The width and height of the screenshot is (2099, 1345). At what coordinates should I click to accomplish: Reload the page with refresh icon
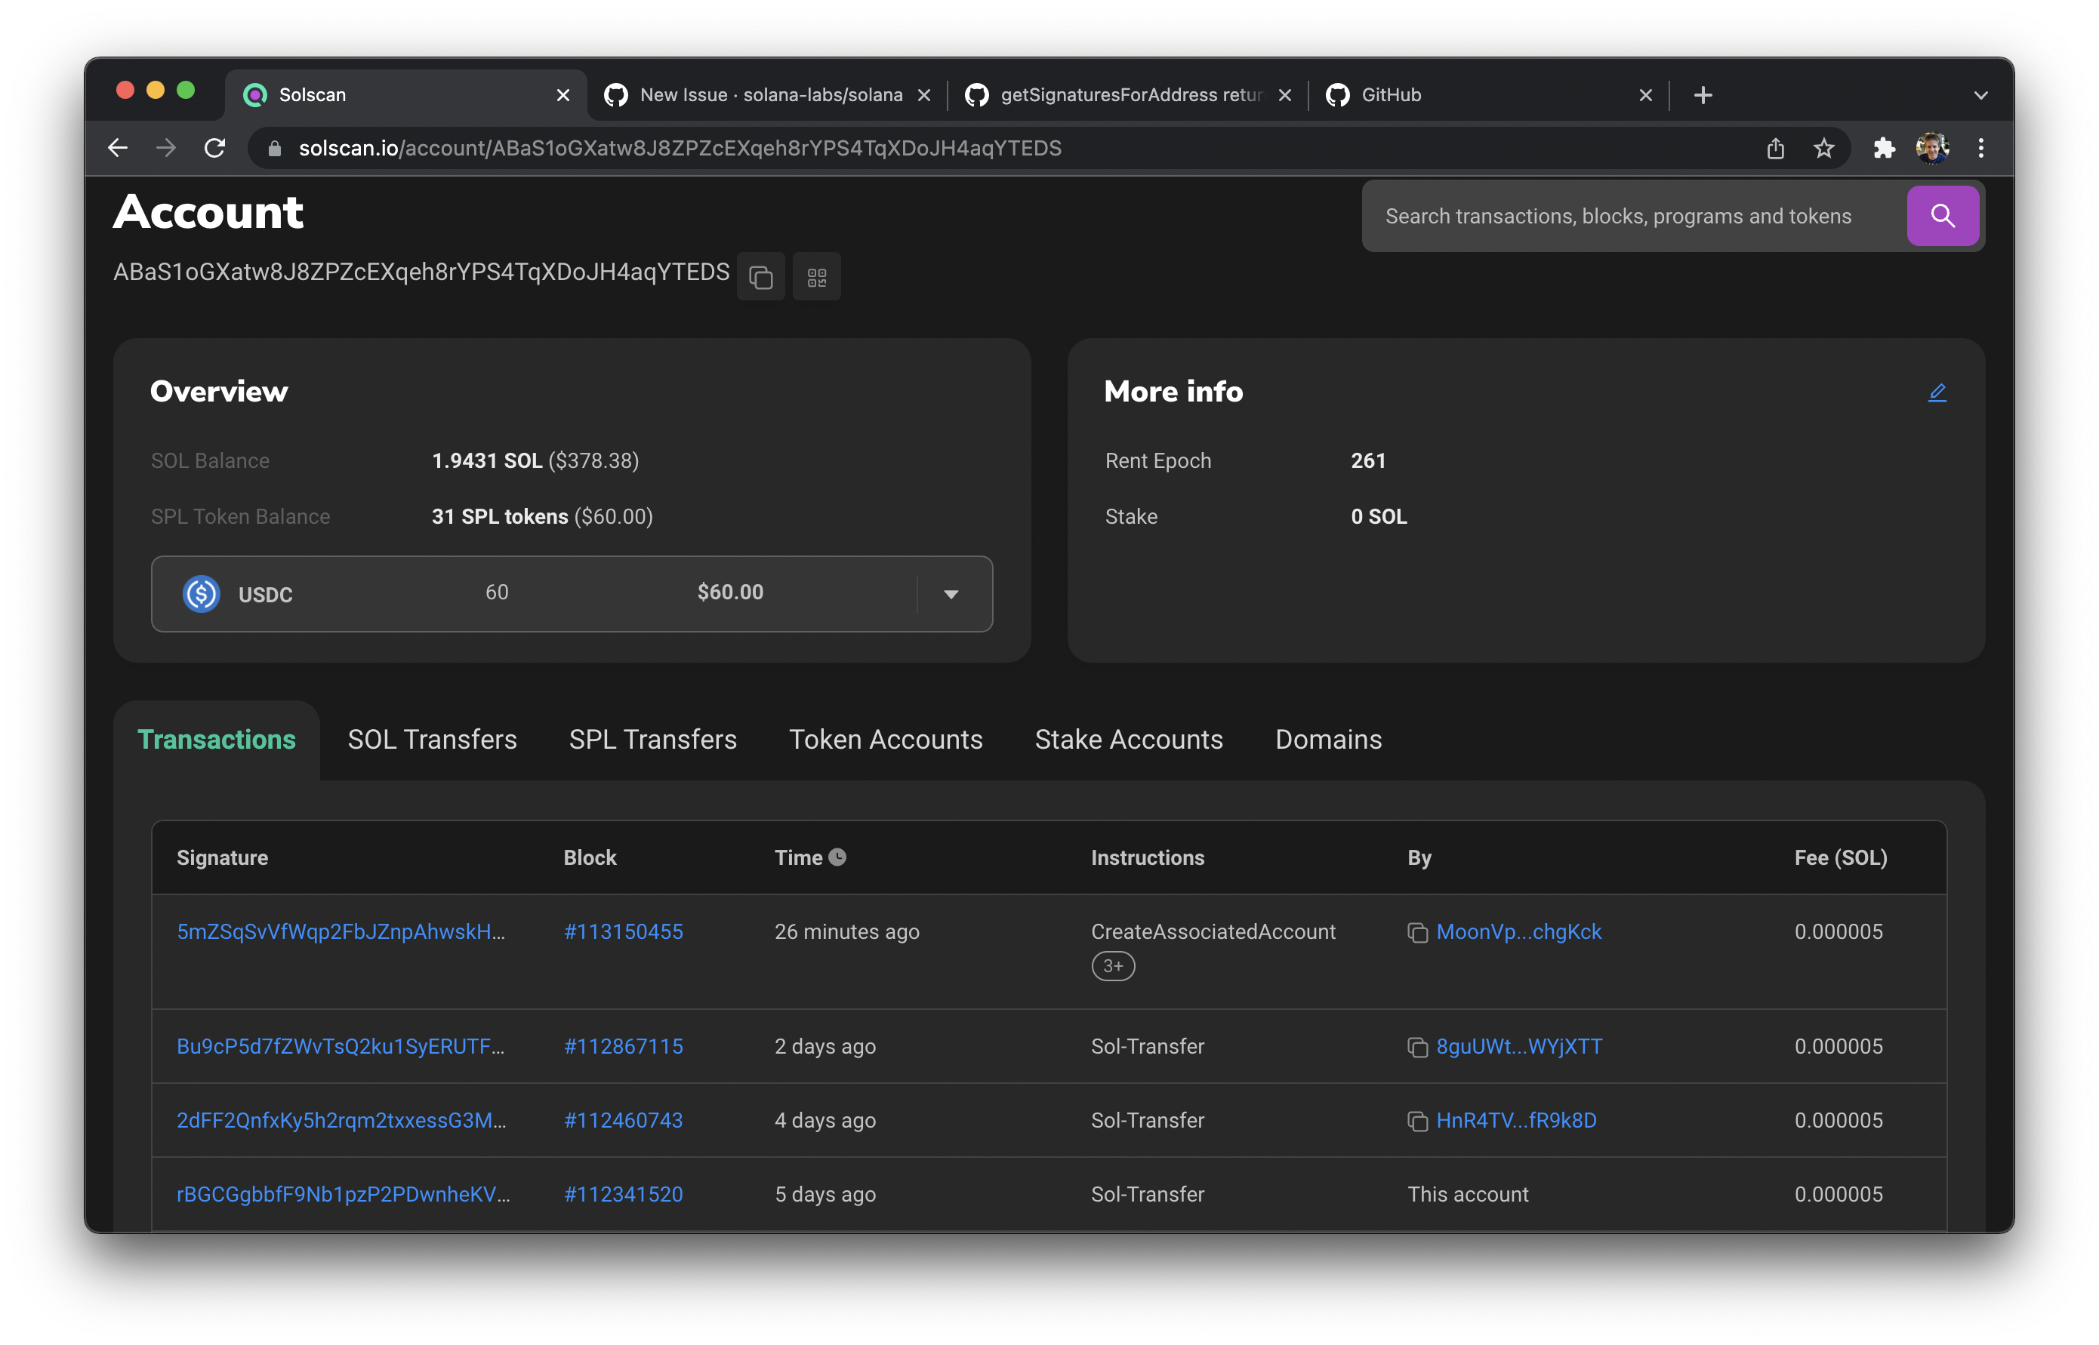215,149
